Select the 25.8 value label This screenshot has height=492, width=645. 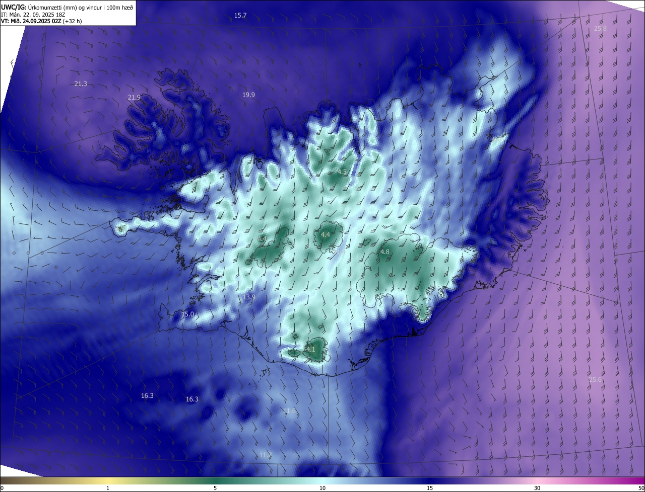(600, 29)
